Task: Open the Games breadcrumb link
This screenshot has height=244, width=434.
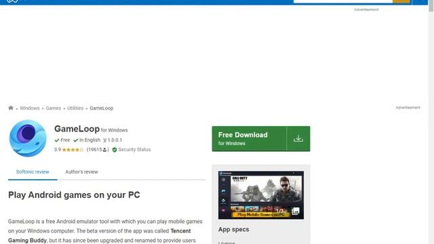Action: [x=54, y=108]
